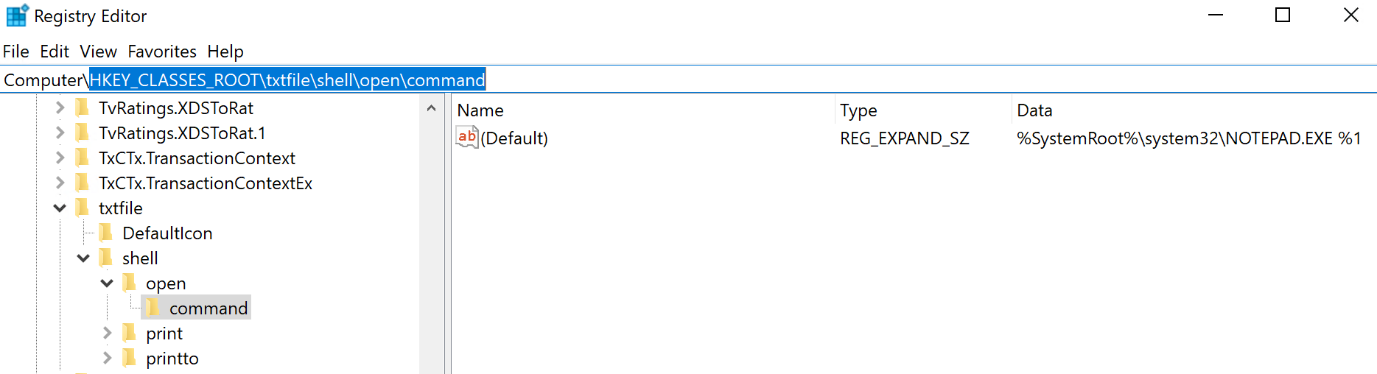Click the DefaultIcon folder icon
This screenshot has height=374, width=1377.
(106, 233)
